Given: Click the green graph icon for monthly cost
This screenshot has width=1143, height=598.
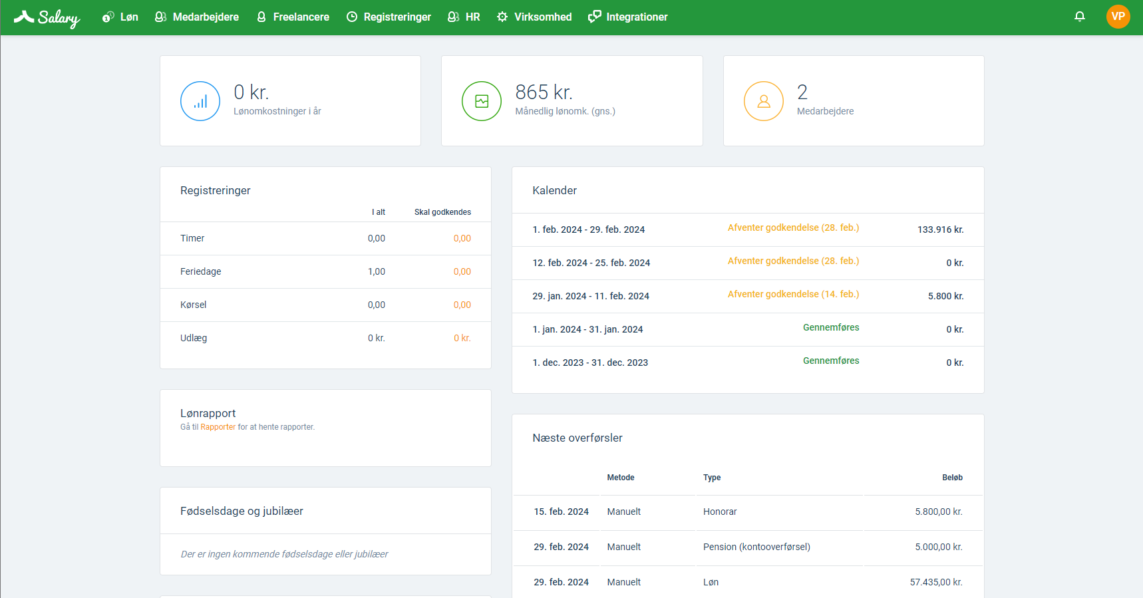Looking at the screenshot, I should coord(482,101).
